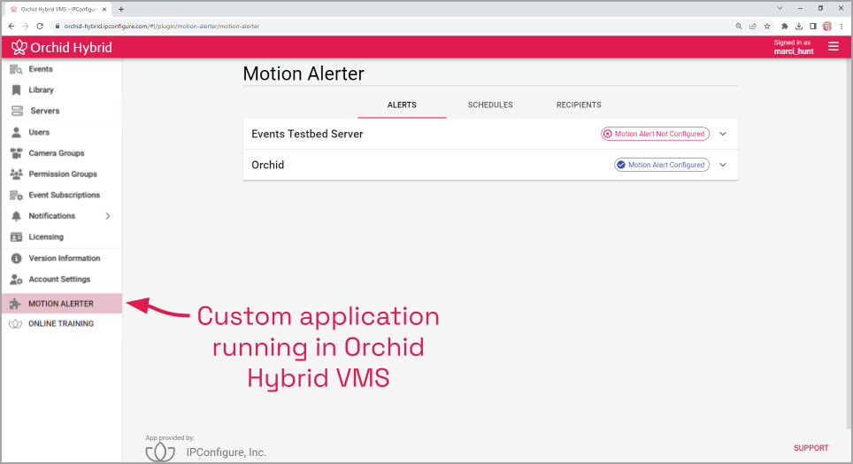Image resolution: width=853 pixels, height=464 pixels.
Task: Close the Orchid Hybrid VMS browser tab
Action: [104, 9]
